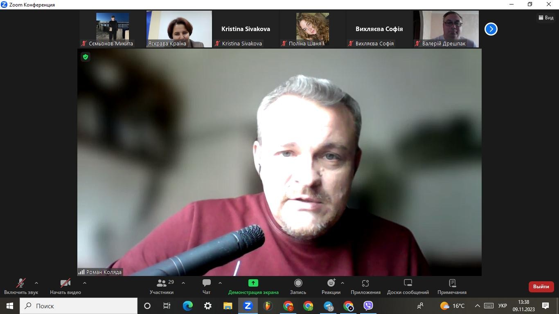
Task: Select Поліна Шаня video thumbnail
Action: pyautogui.click(x=313, y=29)
